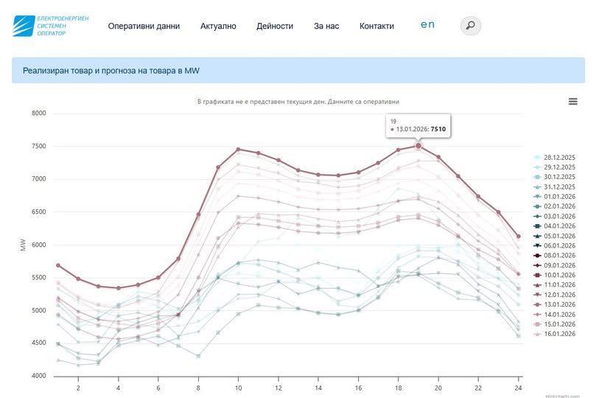Screen dimensions: 596x398
Task: Open the Актуално menu
Action: pos(218,26)
